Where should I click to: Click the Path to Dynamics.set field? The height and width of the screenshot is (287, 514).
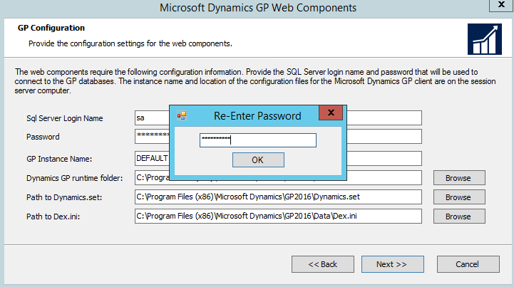[x=278, y=197]
